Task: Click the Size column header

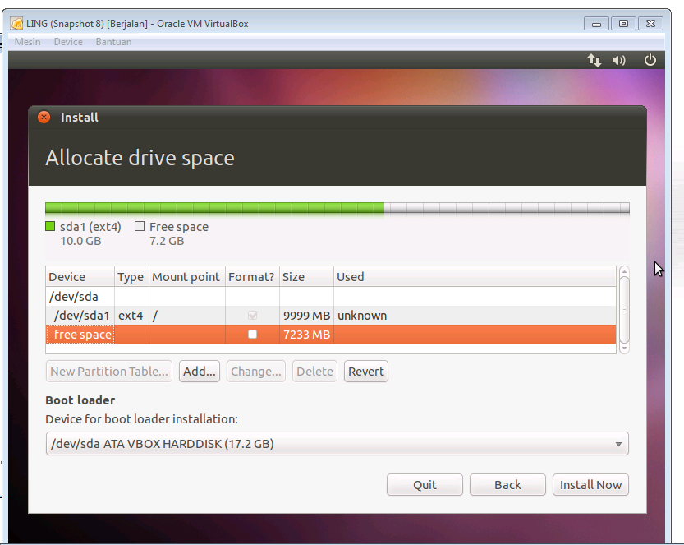Action: coord(306,276)
